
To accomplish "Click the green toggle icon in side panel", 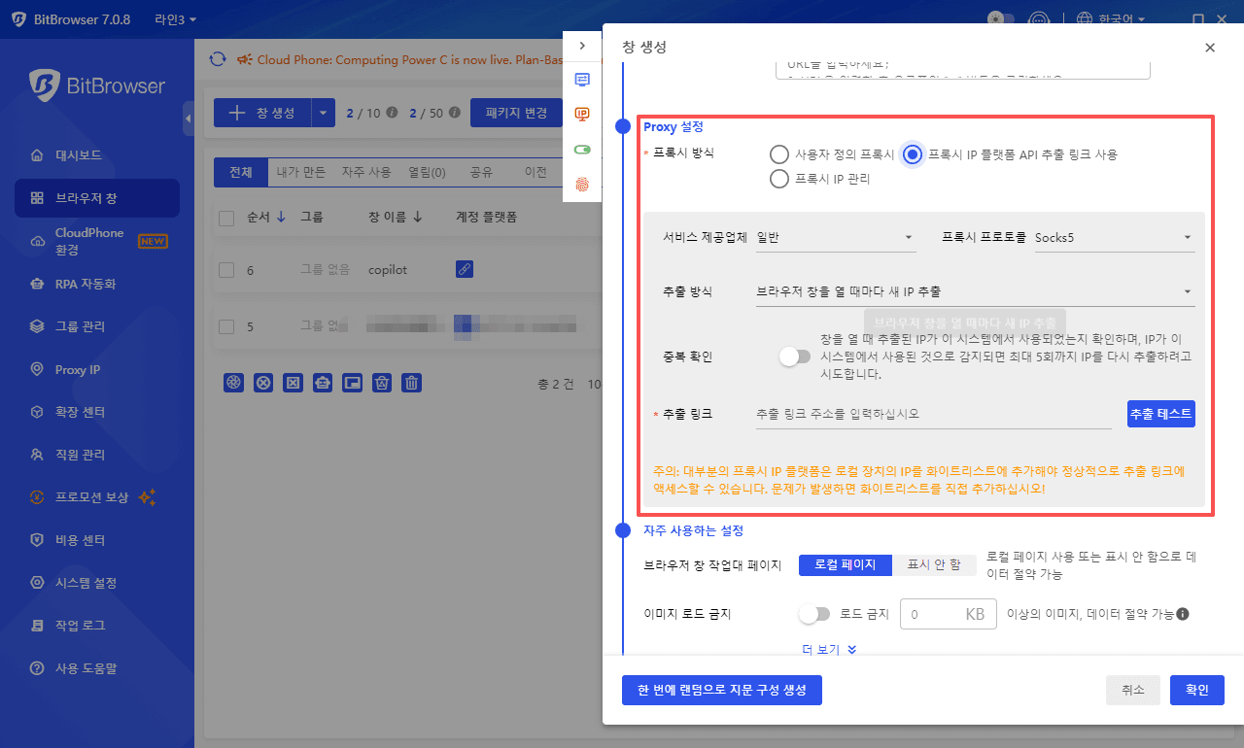I will [582, 150].
